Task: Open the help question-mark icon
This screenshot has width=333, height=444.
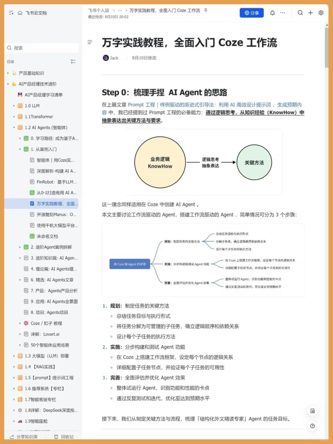Action: 312,426
